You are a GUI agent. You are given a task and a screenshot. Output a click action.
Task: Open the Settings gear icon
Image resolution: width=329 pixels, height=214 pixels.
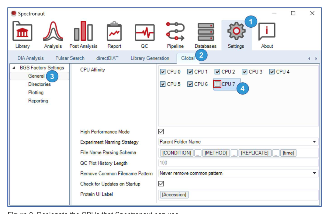(x=236, y=31)
